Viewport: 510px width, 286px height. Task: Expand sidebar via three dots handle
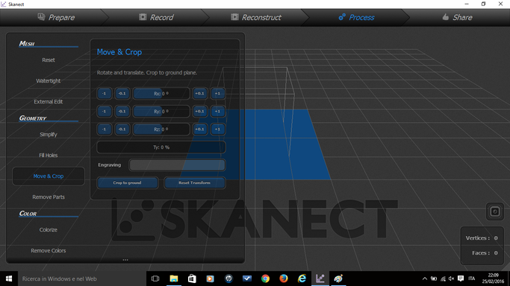(x=125, y=260)
